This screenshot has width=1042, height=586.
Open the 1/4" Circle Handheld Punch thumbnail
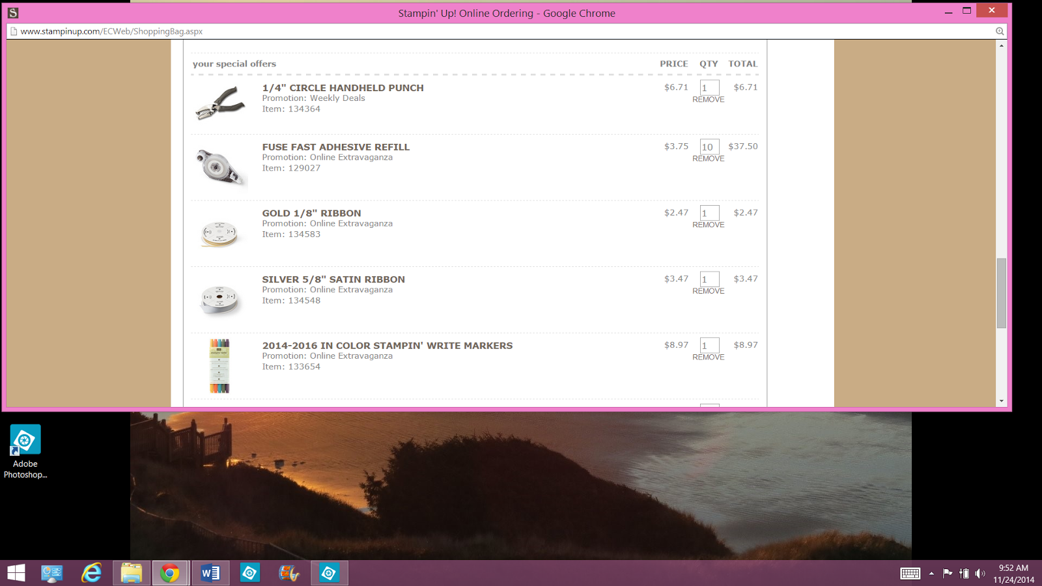[220, 103]
